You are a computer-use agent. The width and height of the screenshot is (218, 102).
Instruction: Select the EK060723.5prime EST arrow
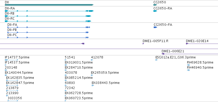pyautogui.click(x=66, y=101)
